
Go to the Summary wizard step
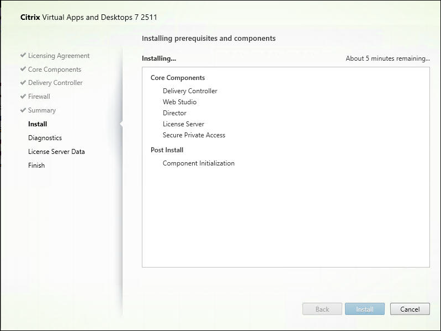[42, 110]
